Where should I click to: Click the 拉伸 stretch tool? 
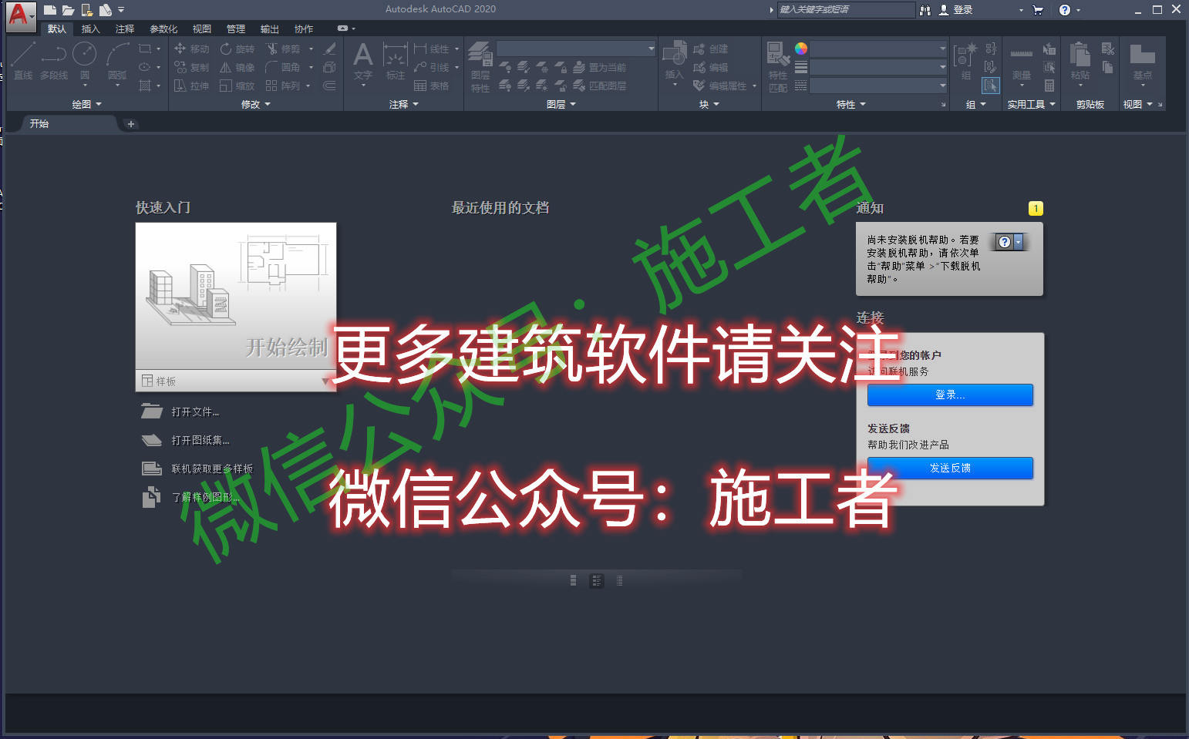[191, 86]
